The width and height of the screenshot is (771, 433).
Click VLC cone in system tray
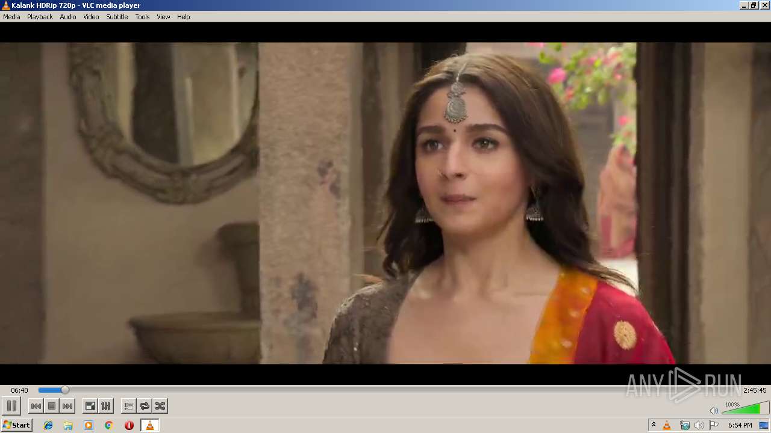tap(667, 425)
